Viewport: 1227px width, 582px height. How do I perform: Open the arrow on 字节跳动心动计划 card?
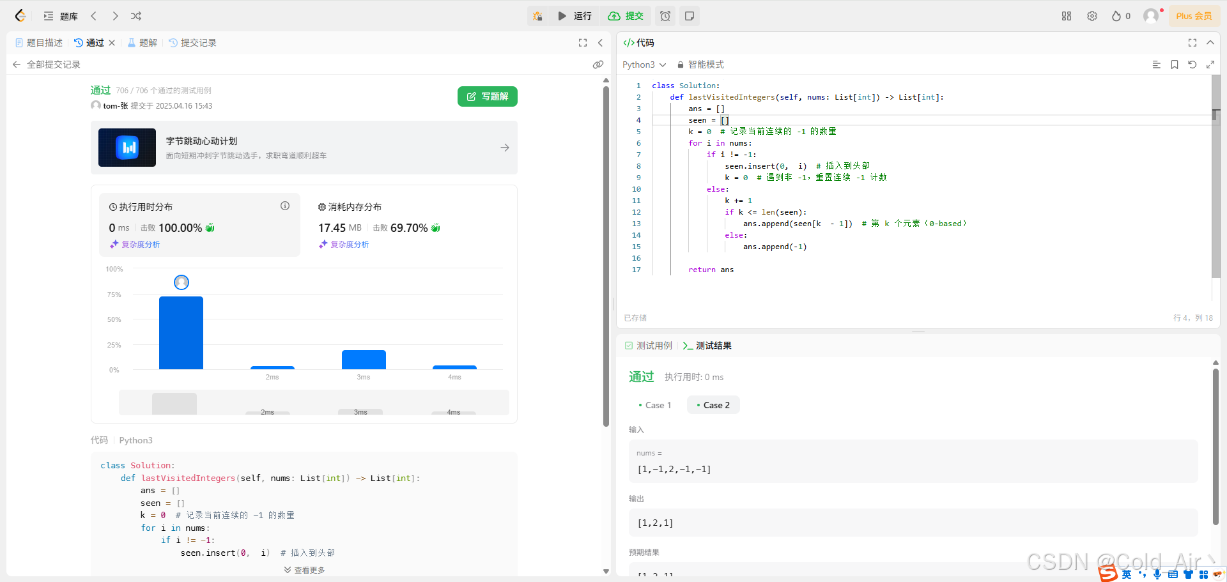point(505,148)
